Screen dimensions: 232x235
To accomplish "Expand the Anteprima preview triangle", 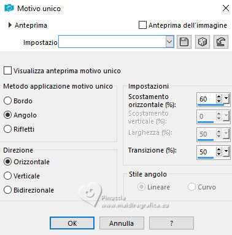I will [x=10, y=25].
